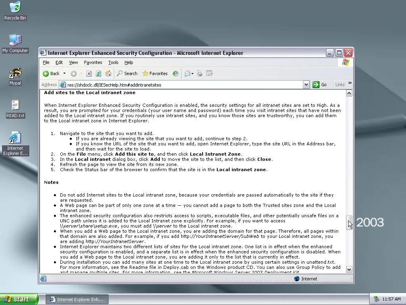Click the 'Notes' heading text
The image size is (406, 305).
51,182
